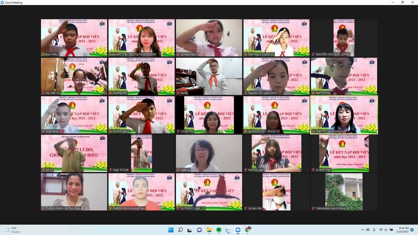Viewport: 418px width, 235px height.
Task: Select NGUYỄN HỮU ĐỨC LỚP3A's video tile
Action: click(344, 38)
